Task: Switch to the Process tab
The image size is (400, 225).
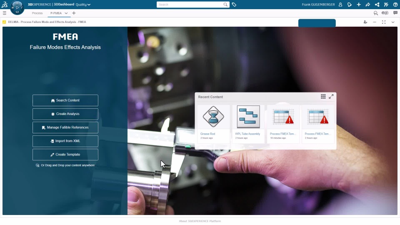Action: tap(37, 13)
